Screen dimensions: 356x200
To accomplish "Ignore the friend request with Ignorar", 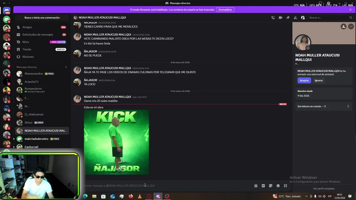I will pyautogui.click(x=319, y=81).
